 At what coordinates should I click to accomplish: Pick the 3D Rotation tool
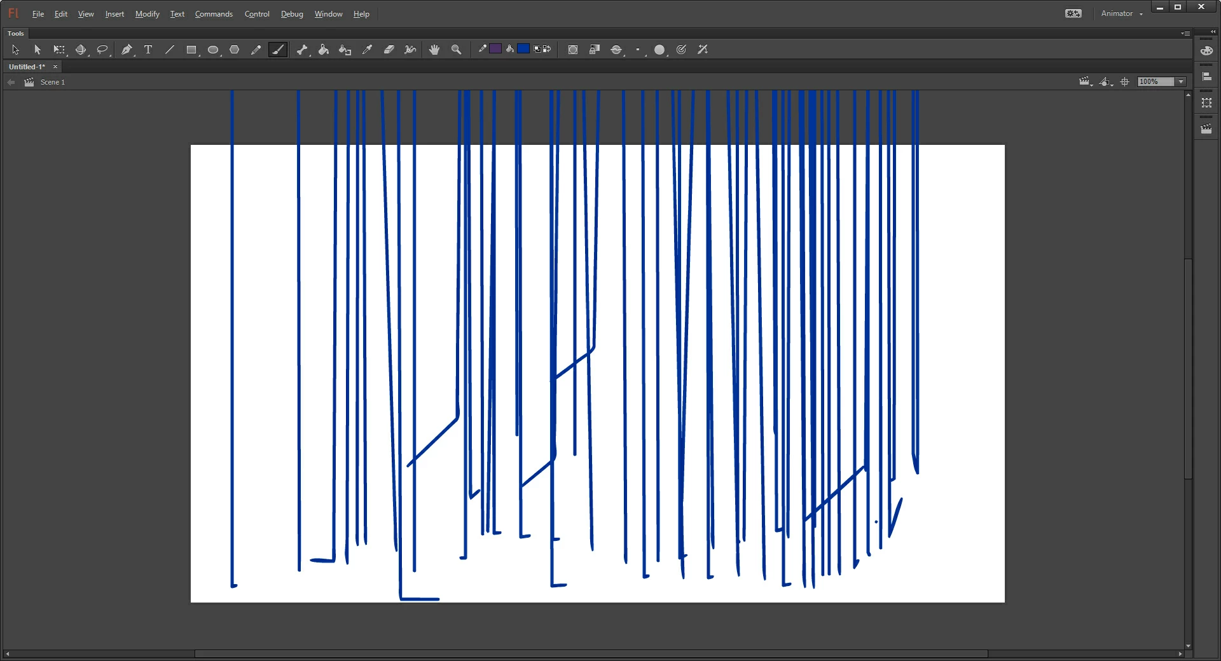point(81,50)
